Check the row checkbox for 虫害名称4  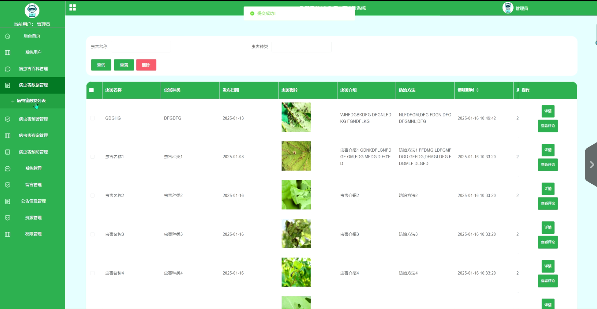pos(92,273)
